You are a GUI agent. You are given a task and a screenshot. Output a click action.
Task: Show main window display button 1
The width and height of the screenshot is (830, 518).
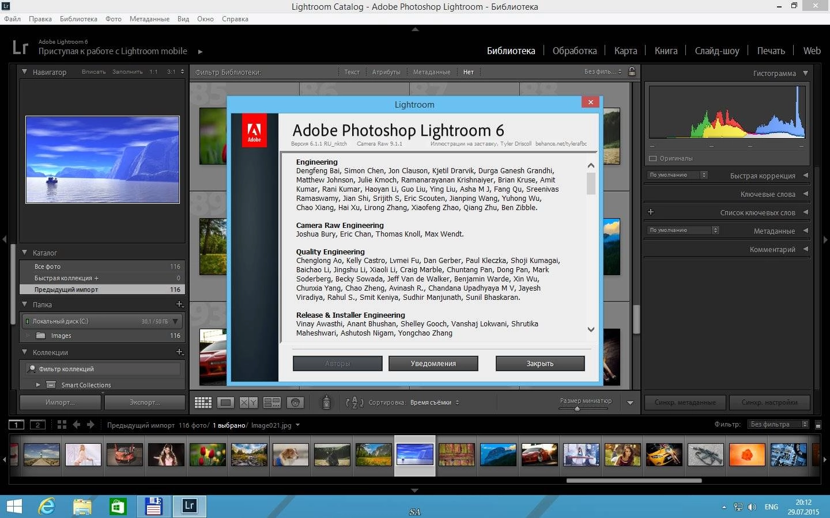[16, 425]
